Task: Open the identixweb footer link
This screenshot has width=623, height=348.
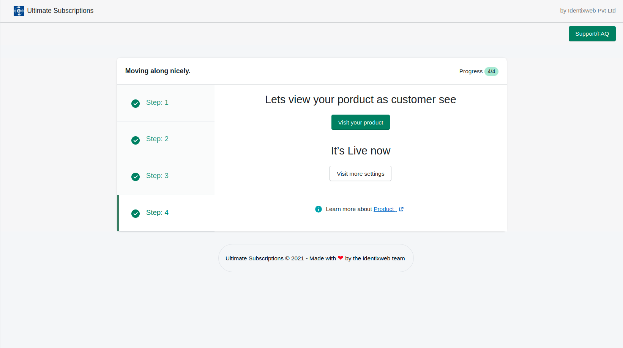Action: point(376,258)
